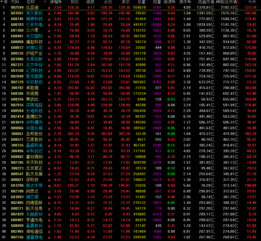261x241 pixels.
Task: Click the N marker beside 瑞芯微
Action: [x=49, y=197]
